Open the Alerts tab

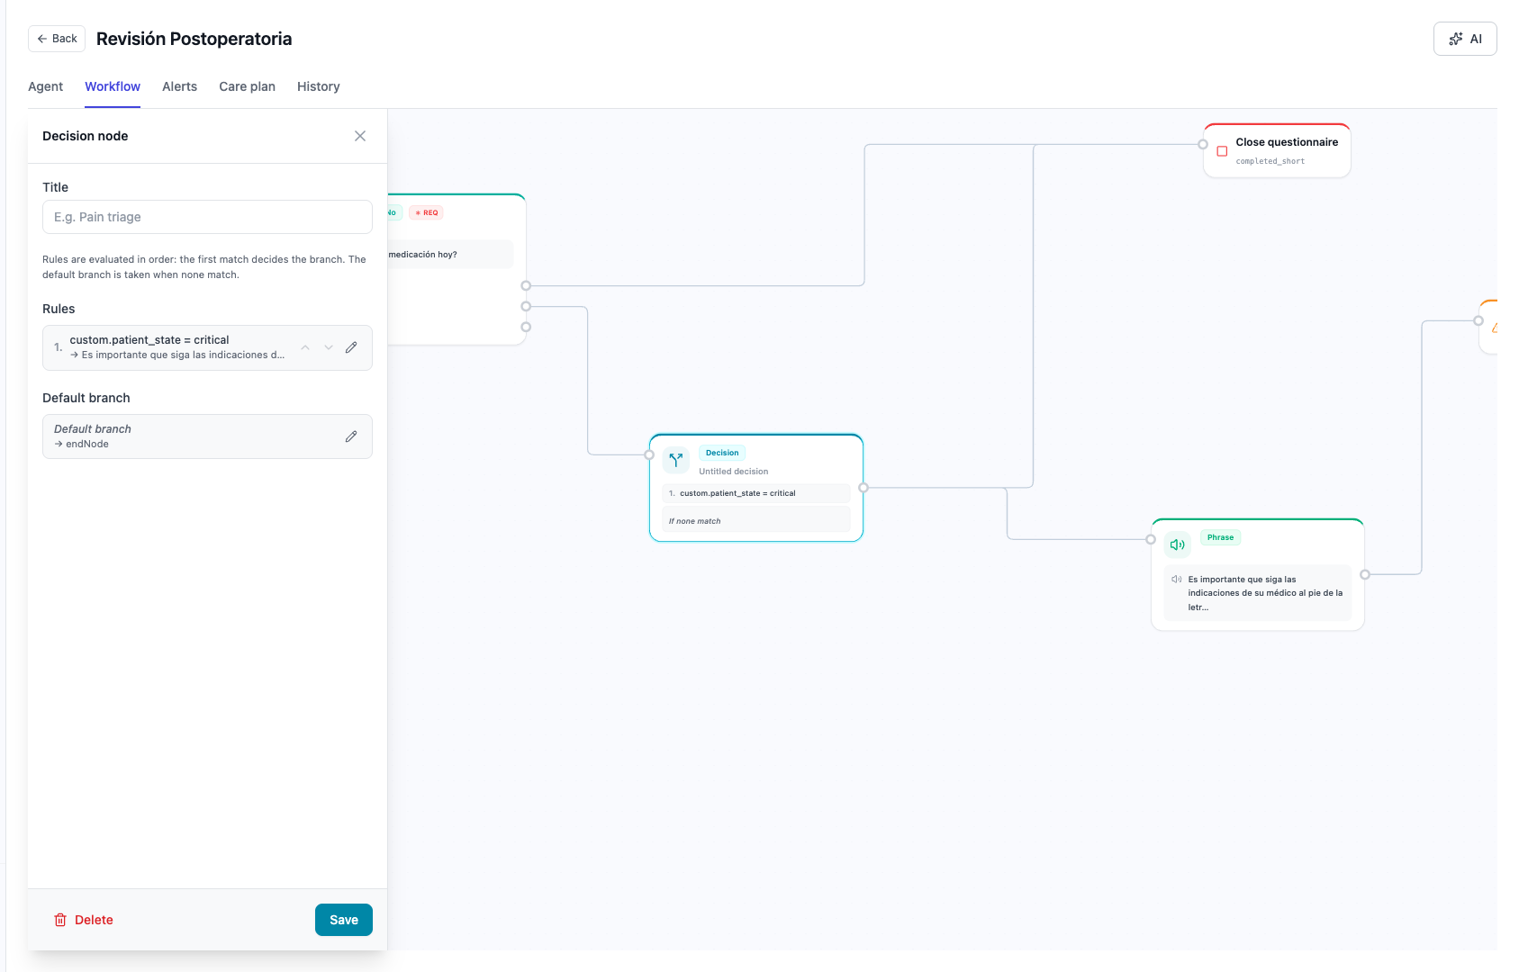coord(179,86)
